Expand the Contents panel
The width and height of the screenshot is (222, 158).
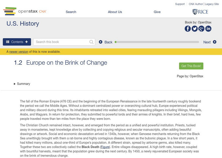pos(17,42)
